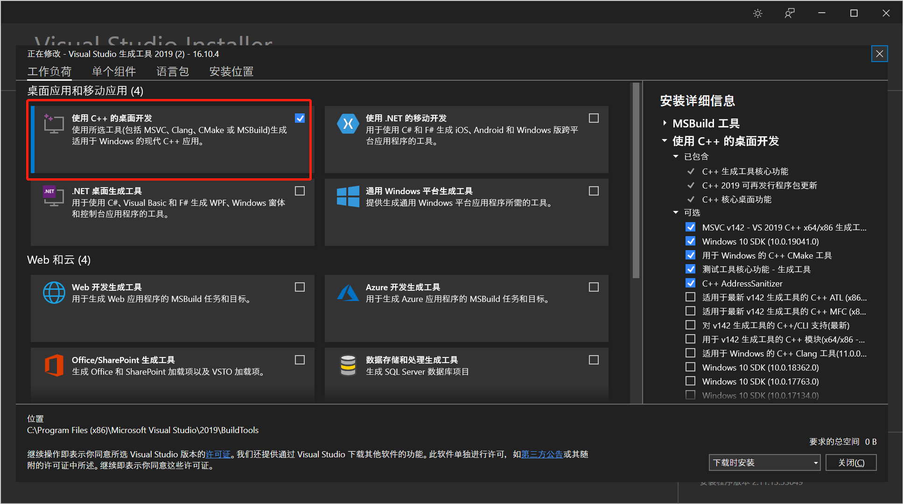Click the Office/SharePoint build tools icon
The width and height of the screenshot is (903, 504).
(54, 365)
